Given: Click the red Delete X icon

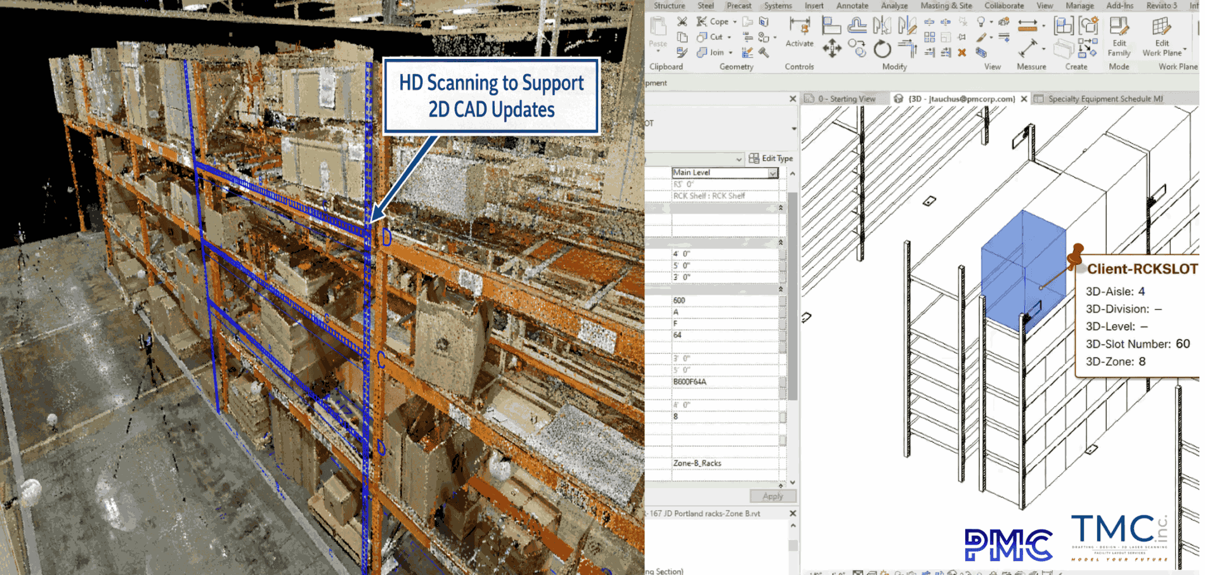Looking at the screenshot, I should click(x=962, y=53).
